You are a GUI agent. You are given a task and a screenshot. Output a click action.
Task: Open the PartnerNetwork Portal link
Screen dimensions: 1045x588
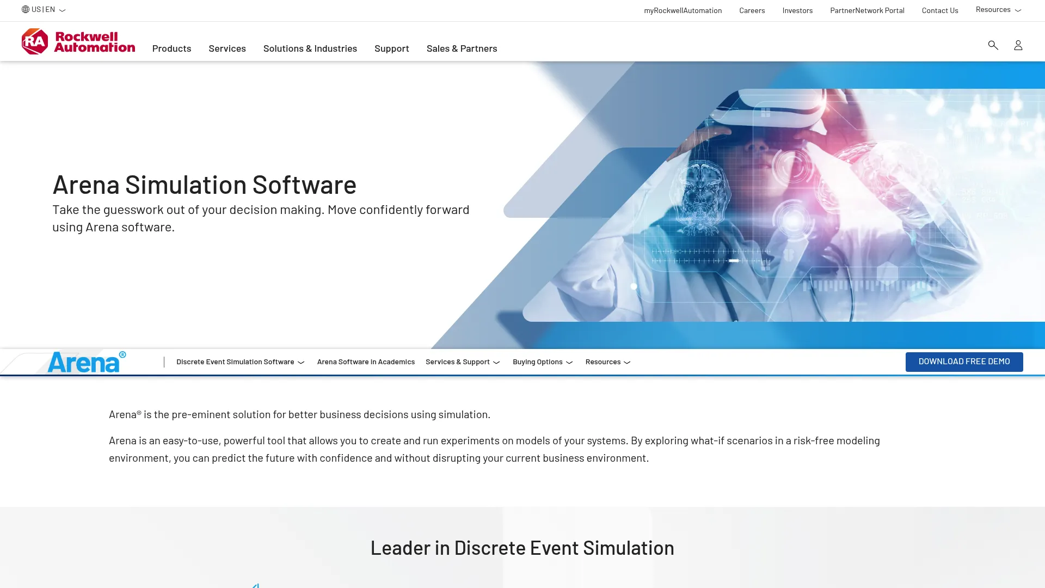867,10
